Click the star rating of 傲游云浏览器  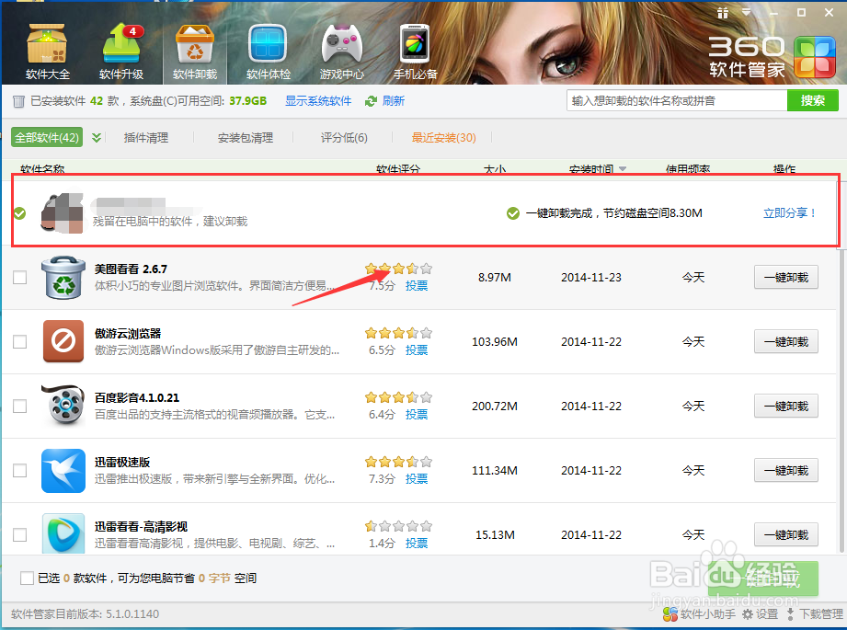pyautogui.click(x=398, y=333)
